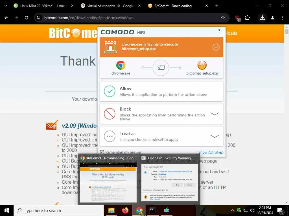Collapse the orange alert header arrow

coord(216,47)
